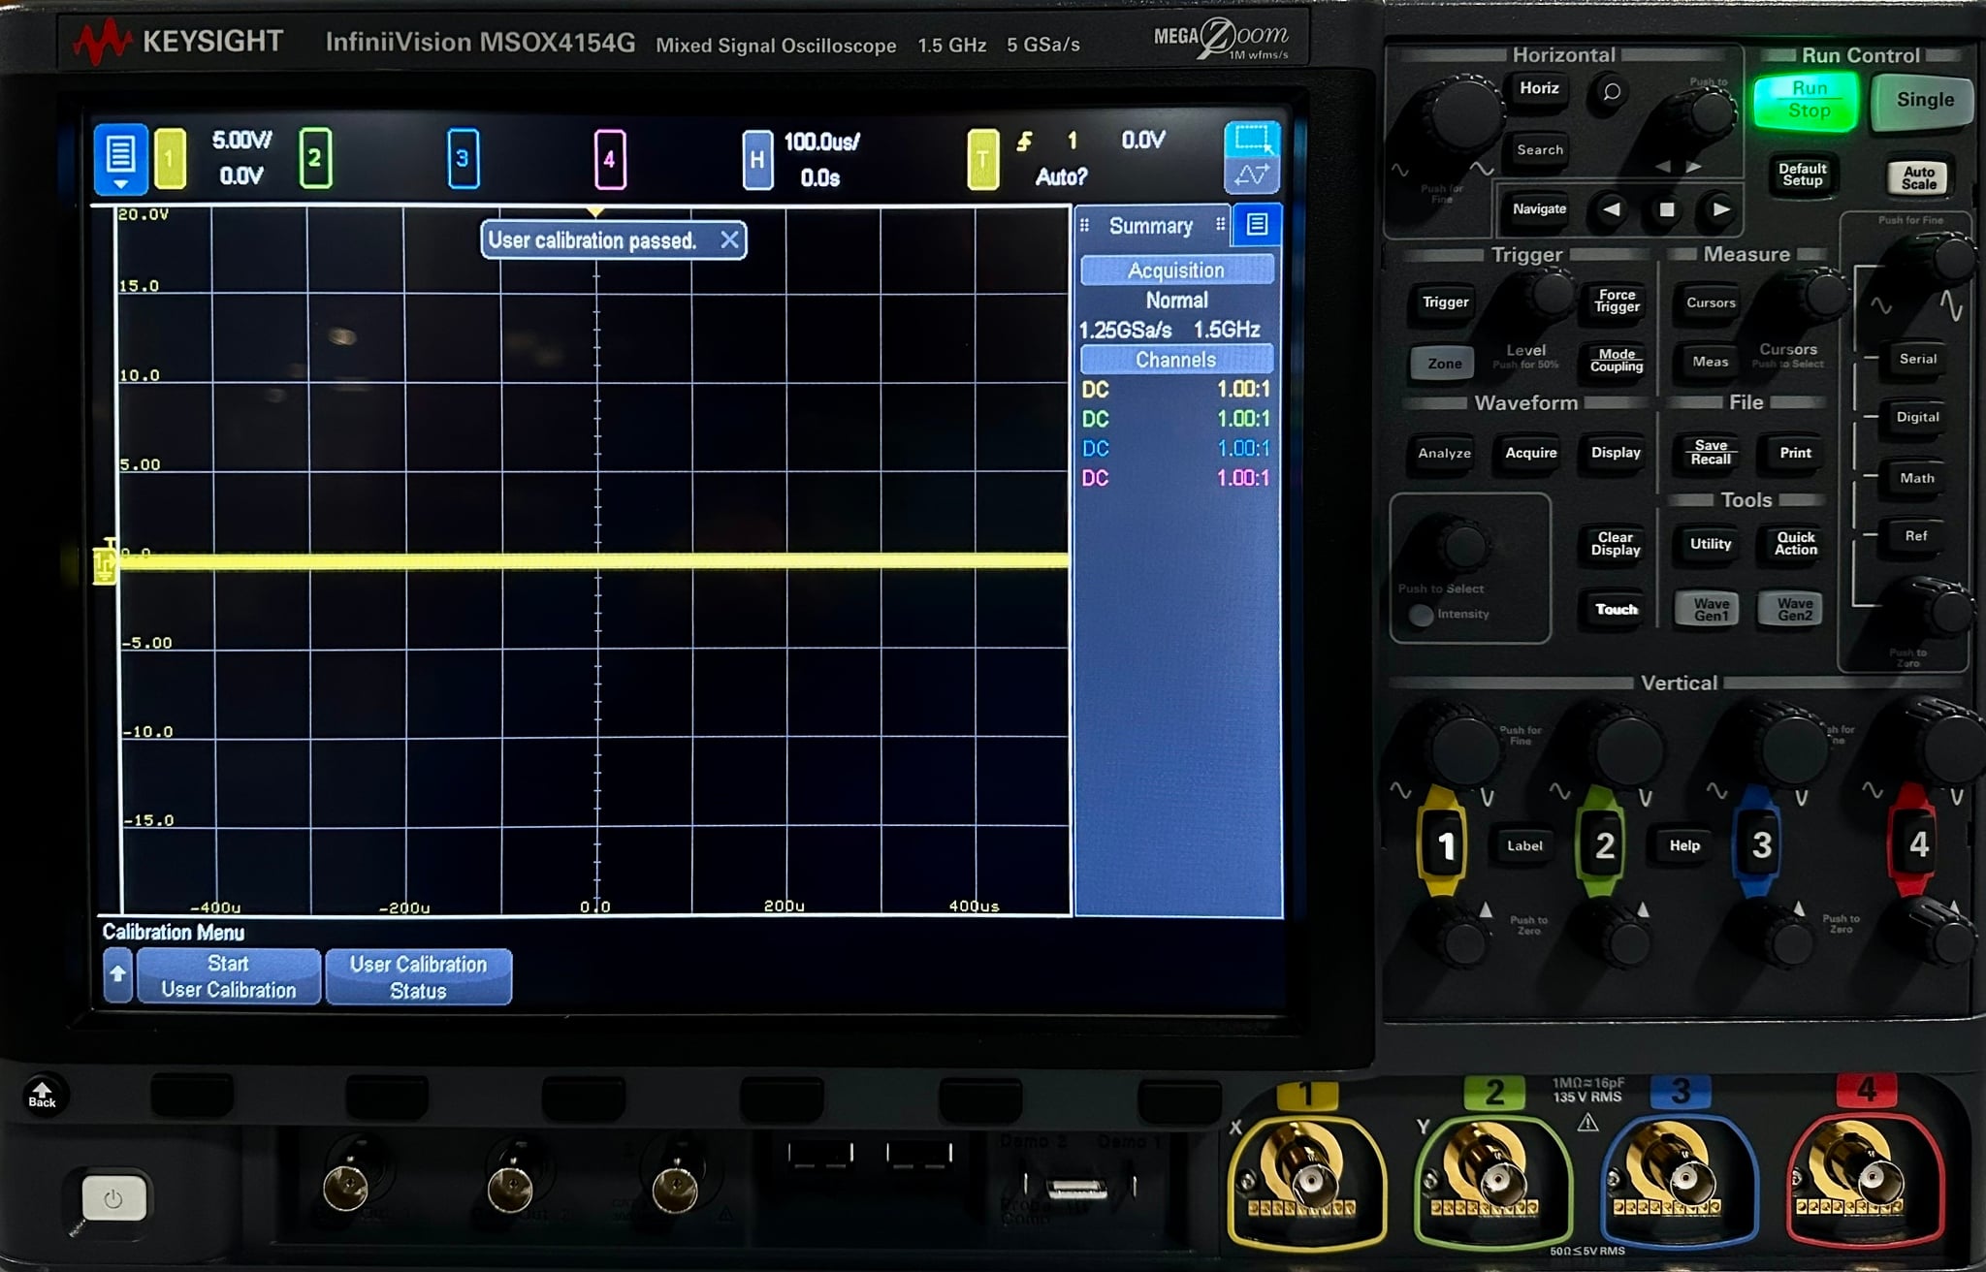Viewport: 1986px width, 1272px height.
Task: Hit the Math button
Action: coord(1916,478)
